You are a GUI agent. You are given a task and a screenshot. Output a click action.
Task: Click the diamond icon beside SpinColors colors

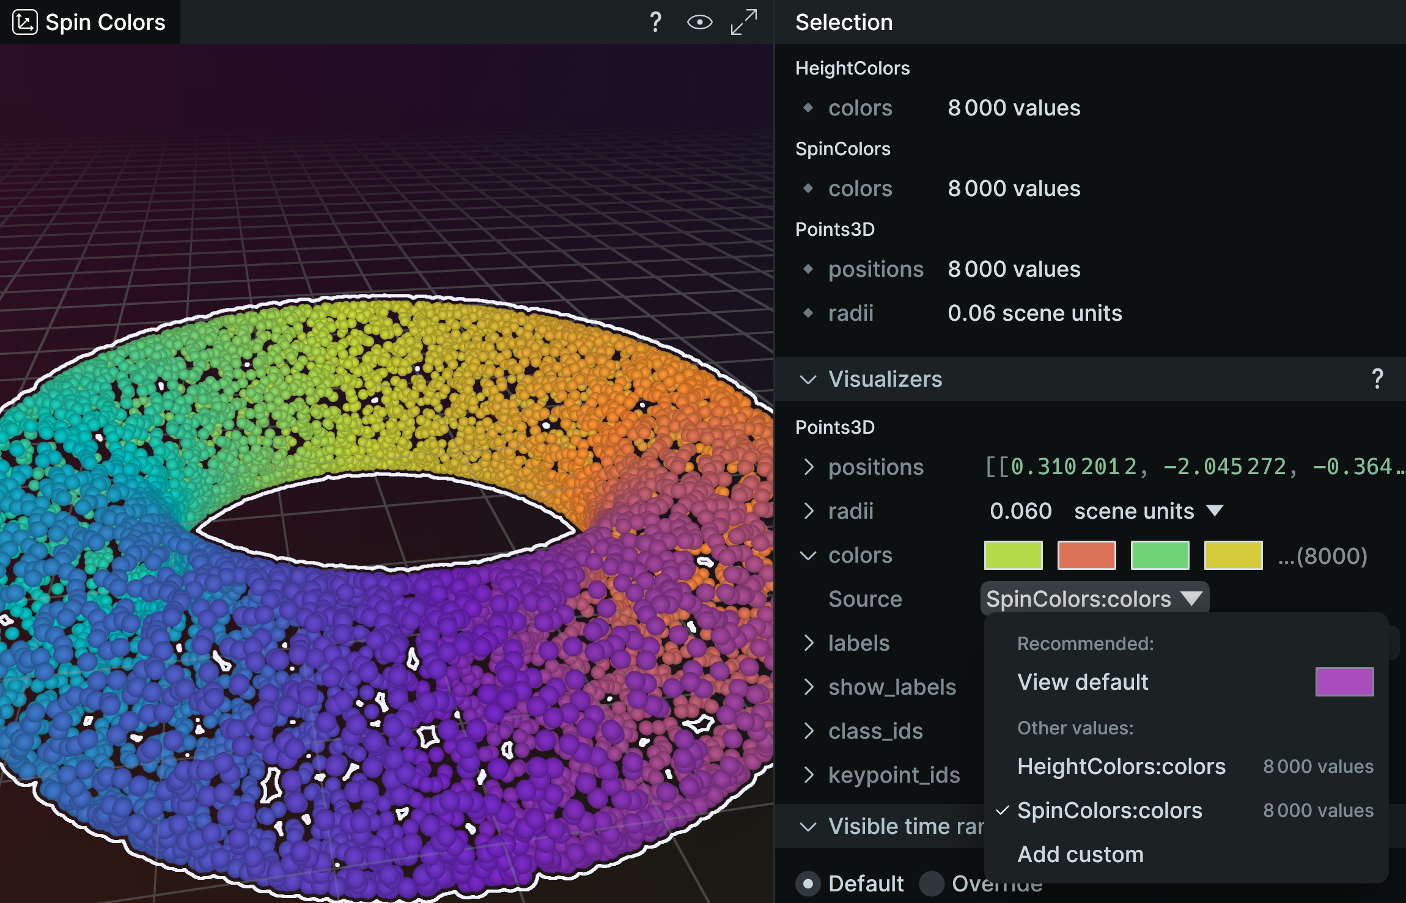click(x=808, y=189)
